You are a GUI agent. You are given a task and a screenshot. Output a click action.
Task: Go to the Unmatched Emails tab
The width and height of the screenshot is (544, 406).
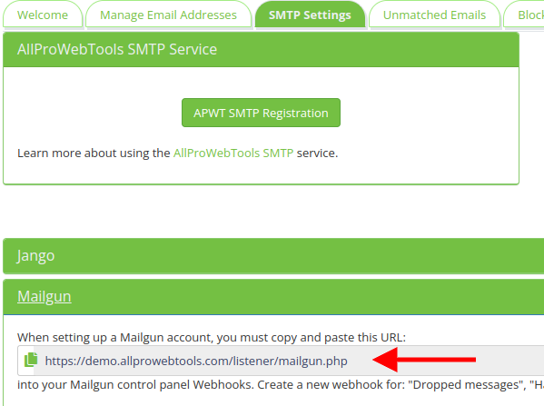tap(434, 15)
